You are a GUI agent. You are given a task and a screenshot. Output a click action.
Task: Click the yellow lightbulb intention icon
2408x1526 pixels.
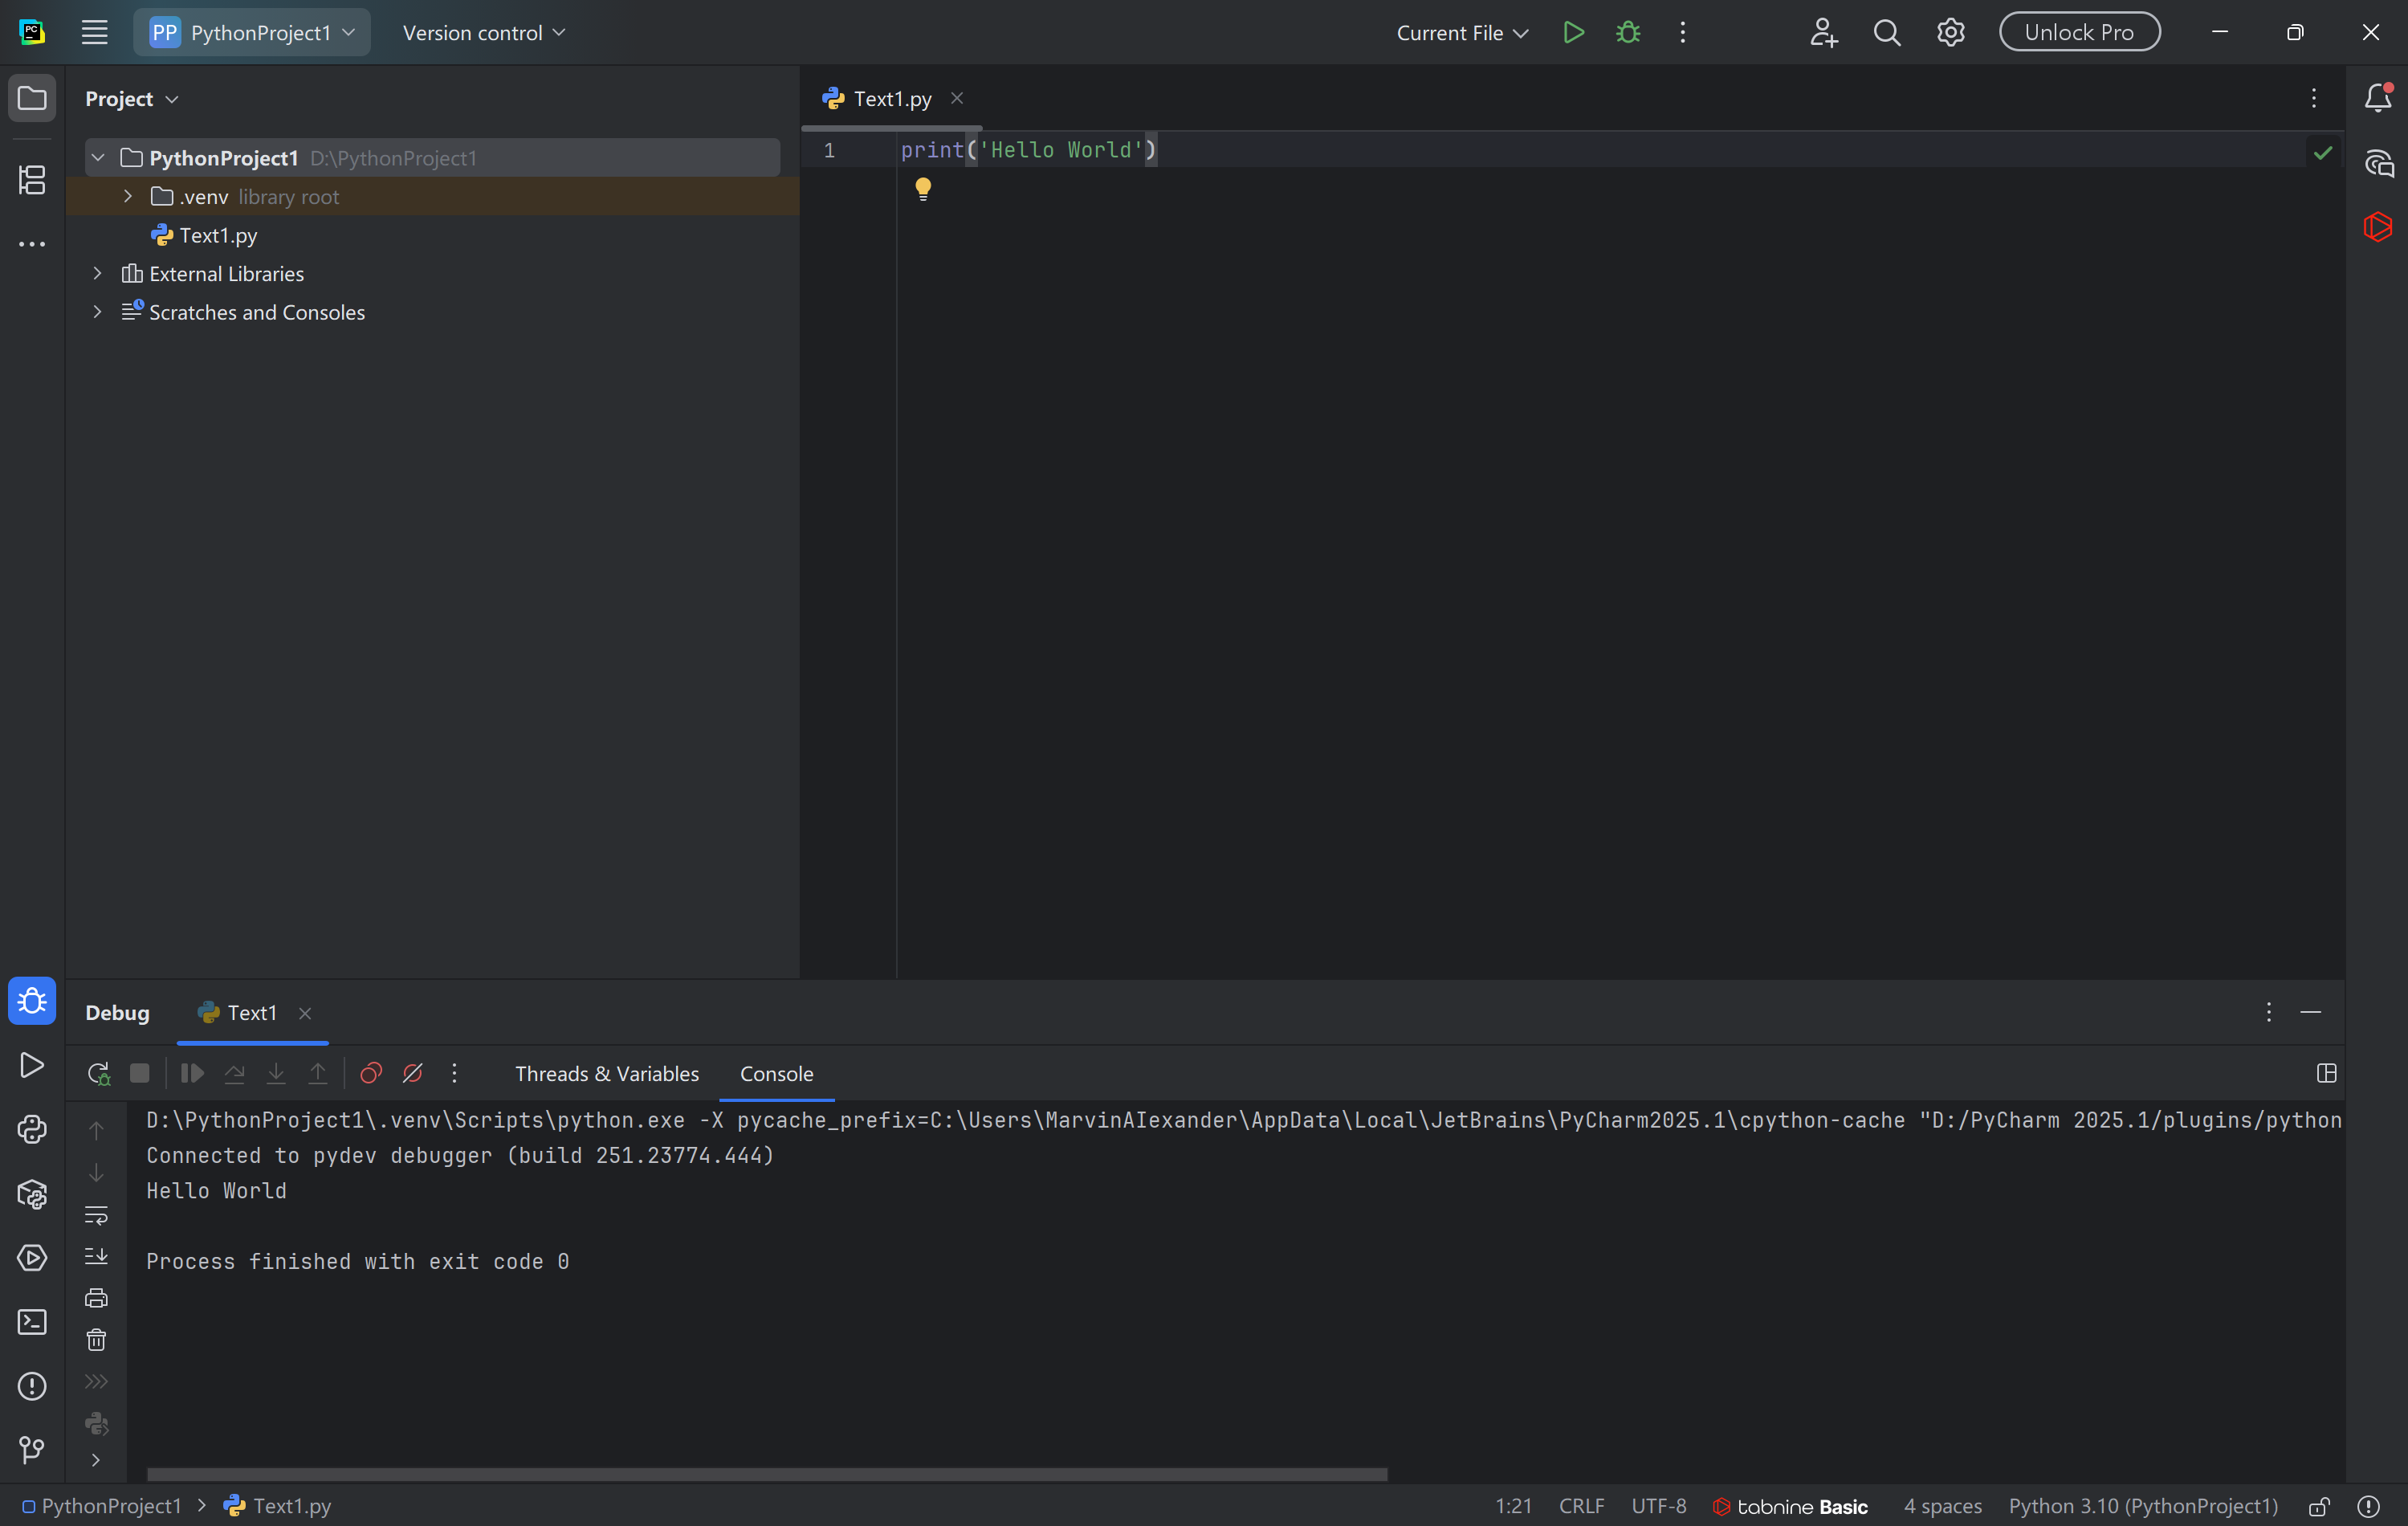[x=922, y=188]
